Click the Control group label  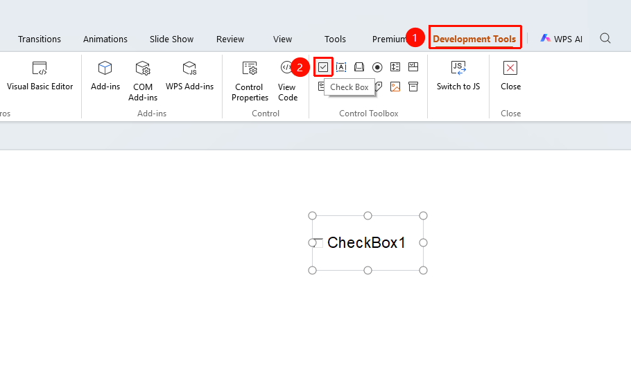coord(266,114)
